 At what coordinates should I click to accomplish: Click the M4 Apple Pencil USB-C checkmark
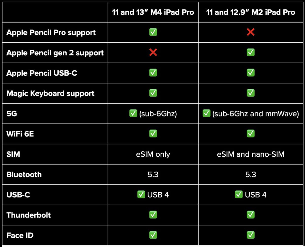coord(153,73)
